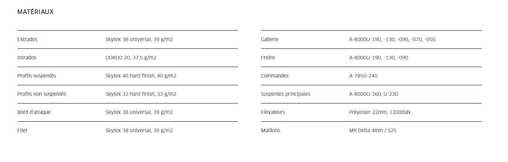Click the Intrados row label
Viewport: 508px width, 162px height.
pyautogui.click(x=27, y=58)
